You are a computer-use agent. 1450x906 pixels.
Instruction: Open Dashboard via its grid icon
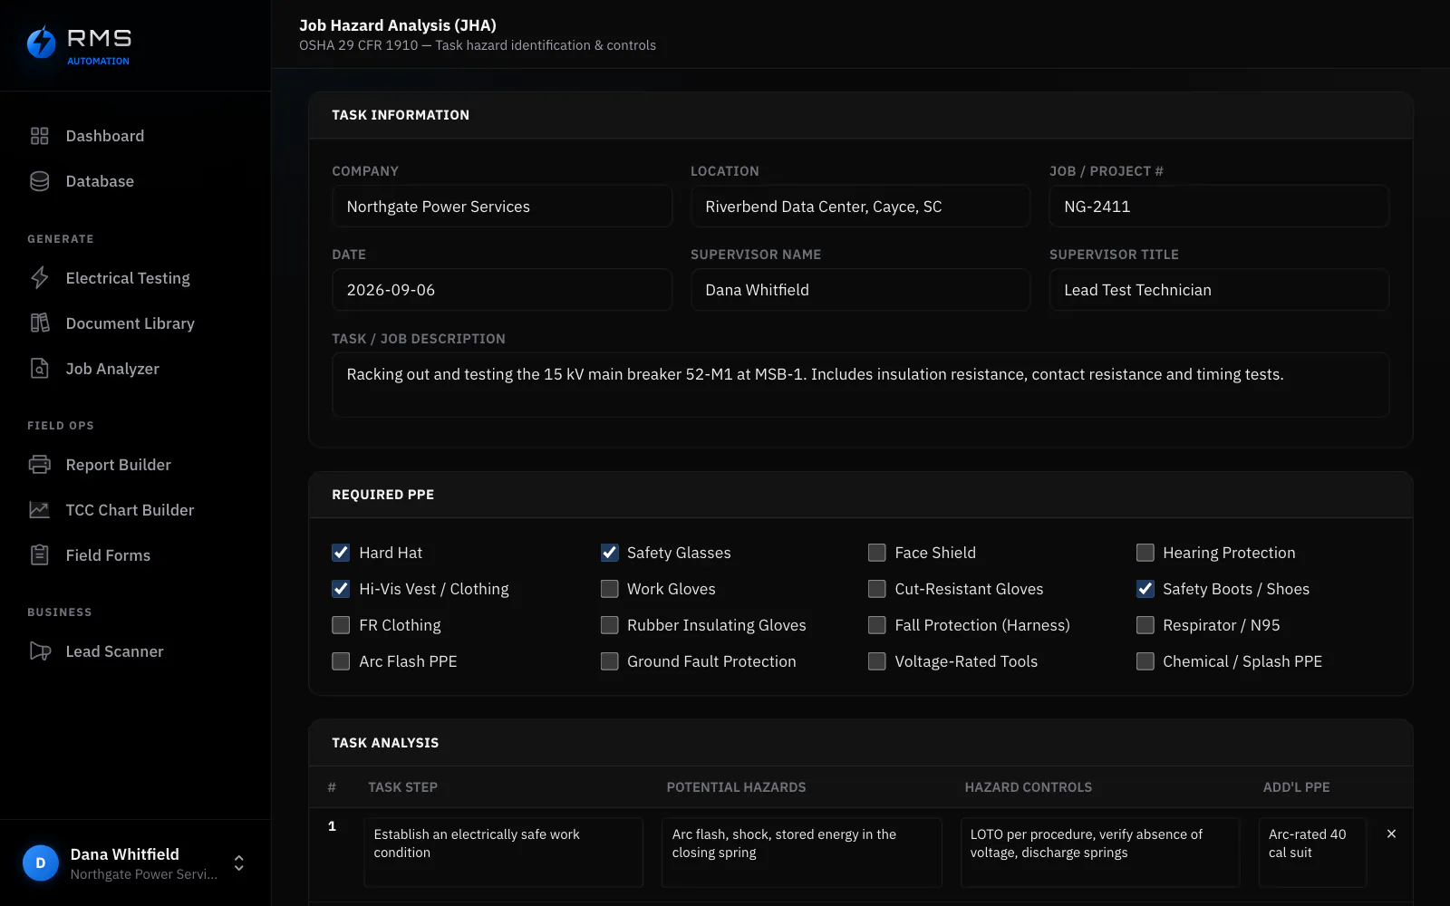click(x=39, y=136)
